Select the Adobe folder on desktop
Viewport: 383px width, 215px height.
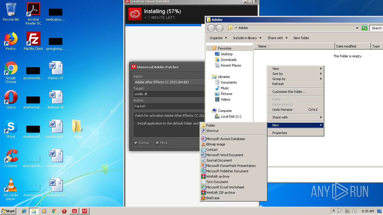coord(78,129)
